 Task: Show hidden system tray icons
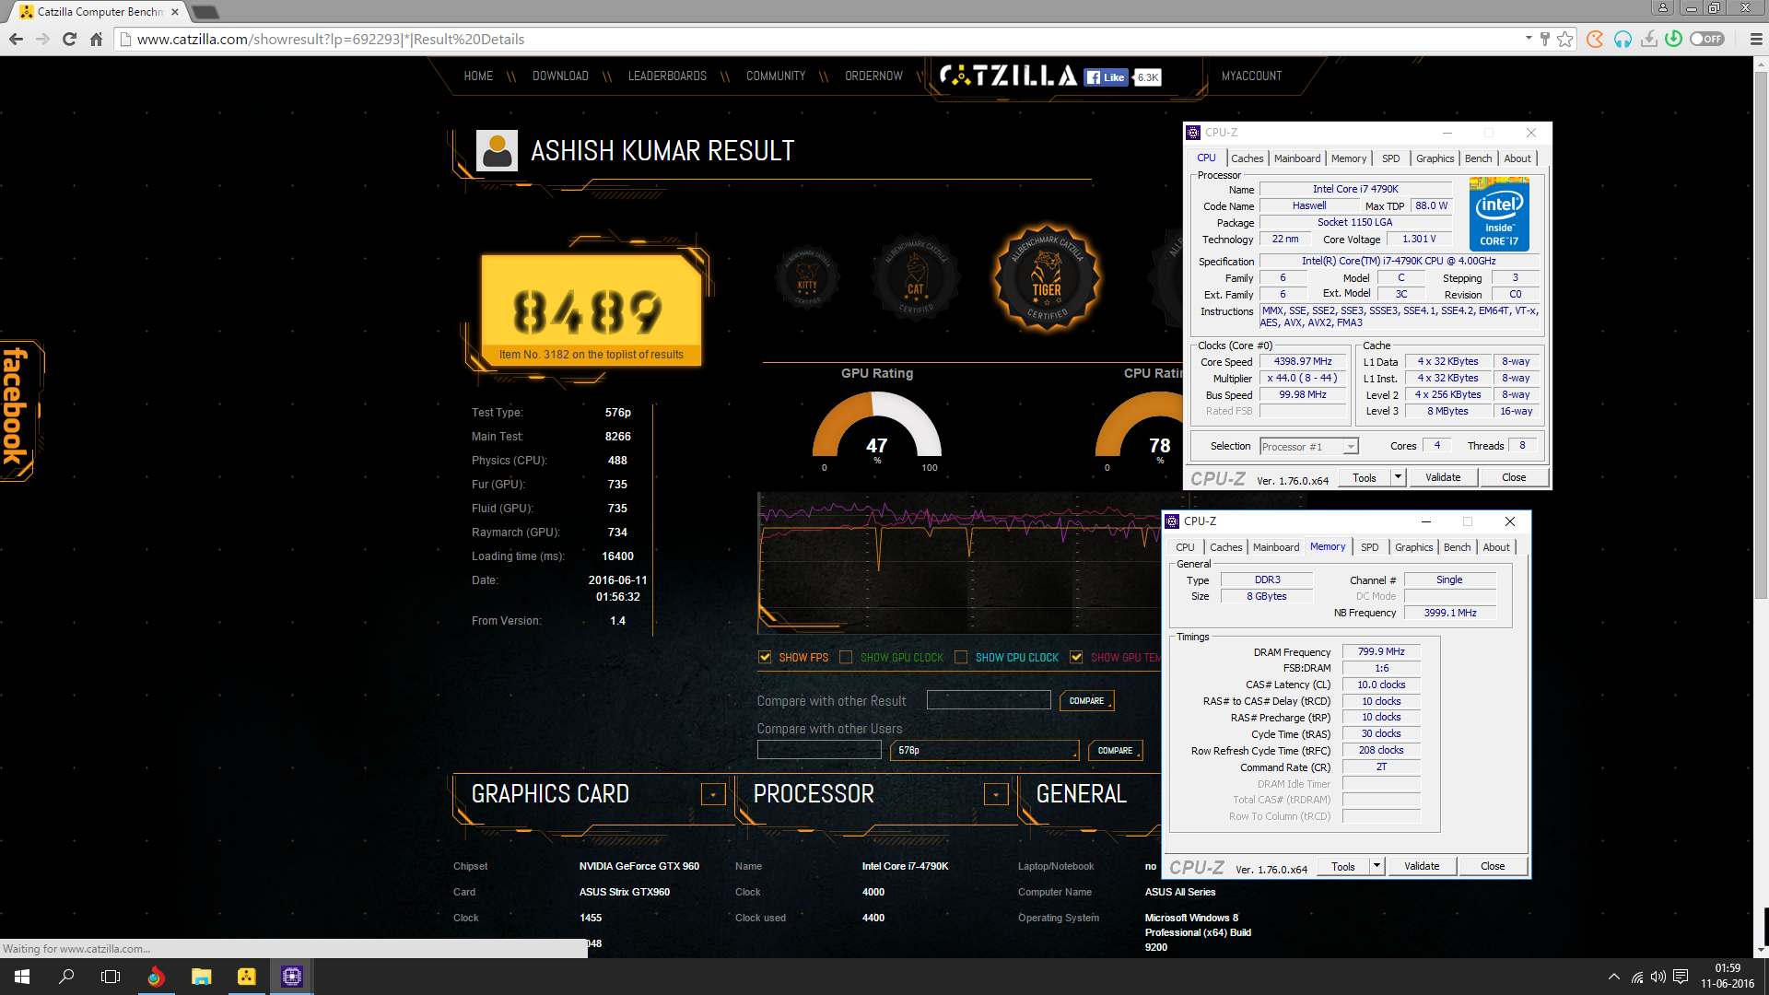(x=1614, y=977)
